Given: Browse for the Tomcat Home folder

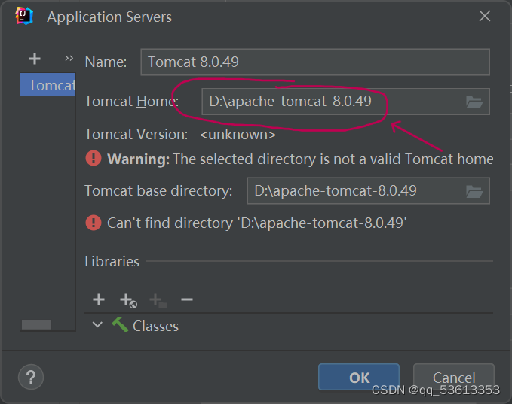Looking at the screenshot, I should (474, 102).
